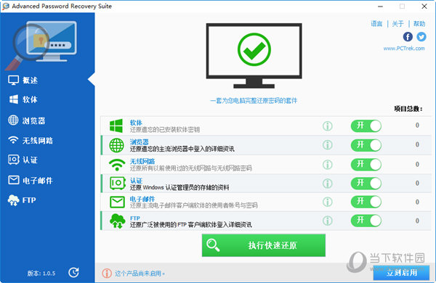This screenshot has height=283, width=436.
Task: Click the warning icon beside 这个产品尚未启用
Action: [x=107, y=274]
